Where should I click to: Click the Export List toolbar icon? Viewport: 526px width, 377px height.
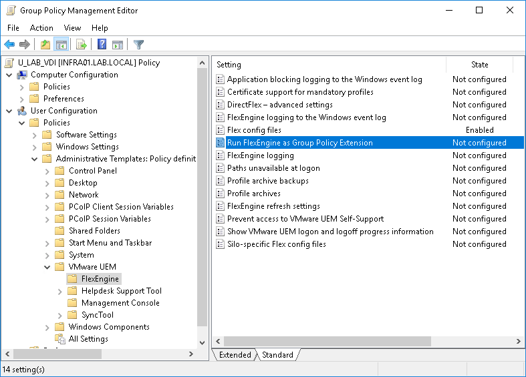pyautogui.click(x=82, y=45)
